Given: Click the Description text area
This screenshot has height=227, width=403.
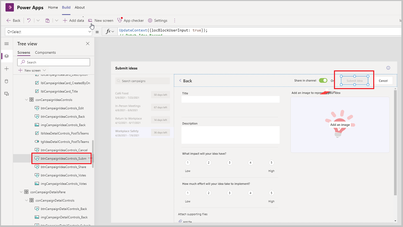Looking at the screenshot, I should pos(230,135).
